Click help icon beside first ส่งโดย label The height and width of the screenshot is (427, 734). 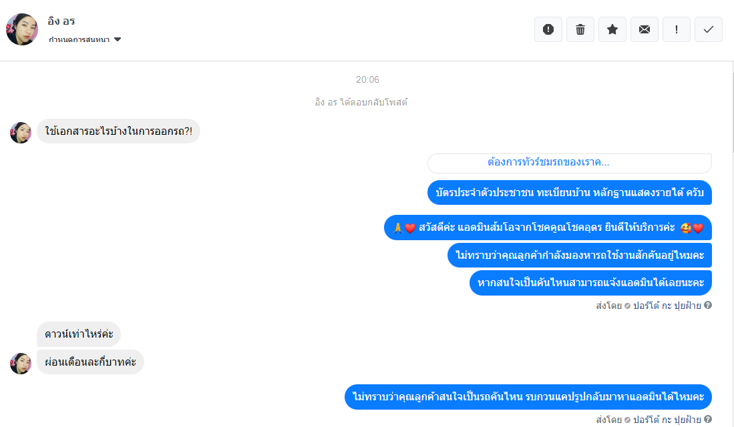click(x=708, y=305)
